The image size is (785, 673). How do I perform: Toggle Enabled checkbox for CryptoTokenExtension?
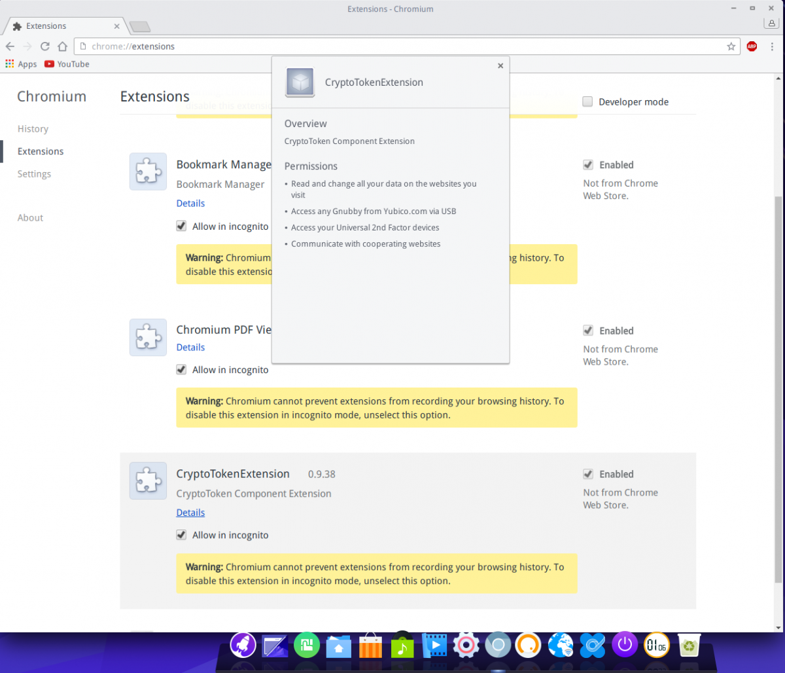tap(588, 474)
